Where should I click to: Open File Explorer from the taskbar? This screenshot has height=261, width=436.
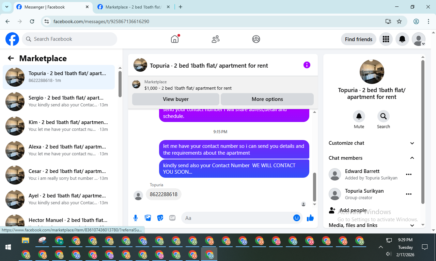click(x=26, y=241)
